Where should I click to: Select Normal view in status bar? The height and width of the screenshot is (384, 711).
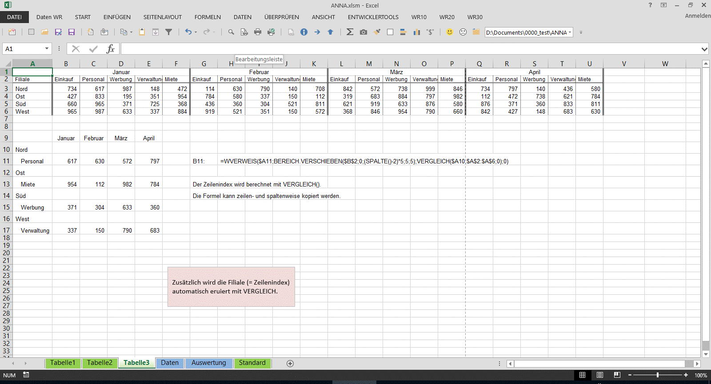tap(582, 375)
